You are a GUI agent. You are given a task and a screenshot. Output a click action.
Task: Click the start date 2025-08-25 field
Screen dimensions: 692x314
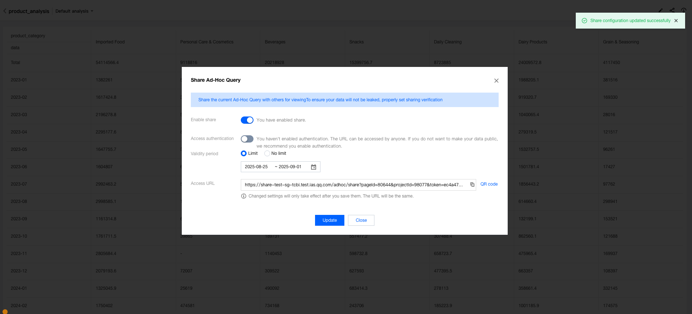click(x=256, y=167)
